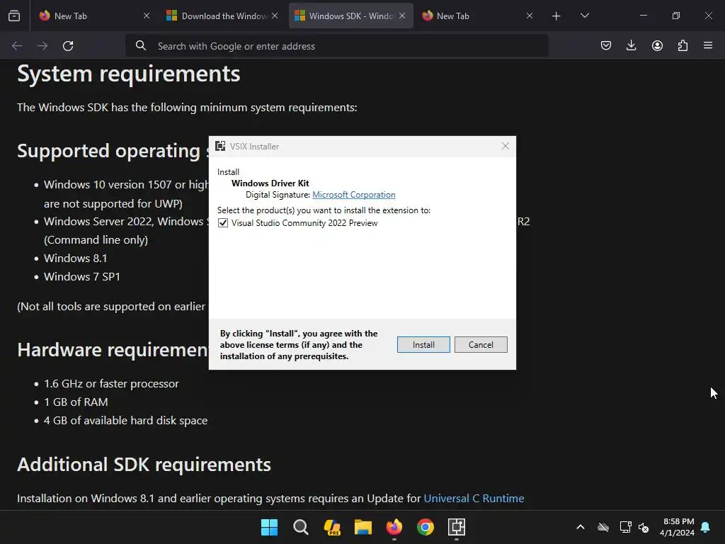Uncheck Visual Studio Community 2022 Preview
This screenshot has height=544, width=725.
(223, 223)
